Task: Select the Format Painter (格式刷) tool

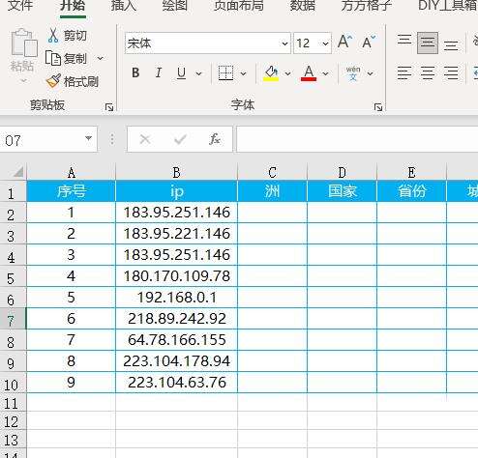Action: pyautogui.click(x=73, y=81)
